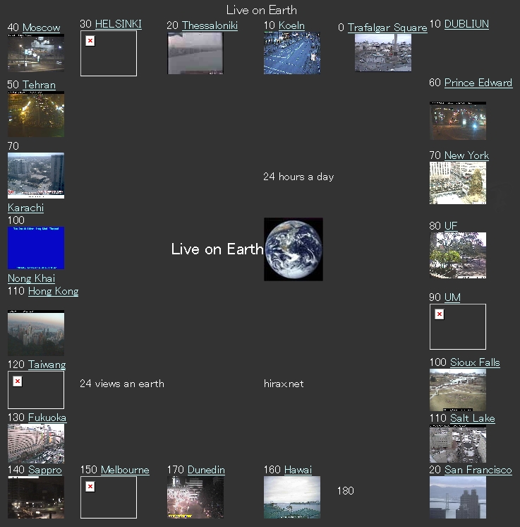Open the Salt Lake link
The height and width of the screenshot is (527, 520).
point(472,418)
